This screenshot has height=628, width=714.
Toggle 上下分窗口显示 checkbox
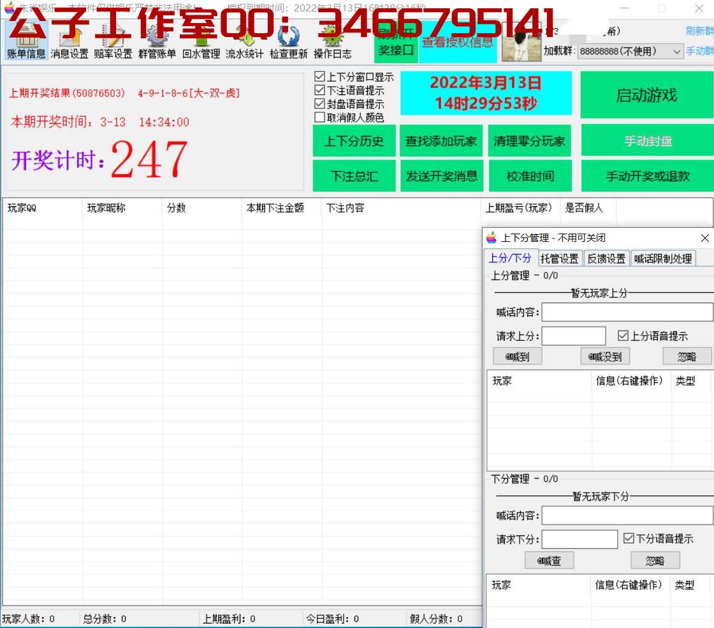click(x=319, y=77)
